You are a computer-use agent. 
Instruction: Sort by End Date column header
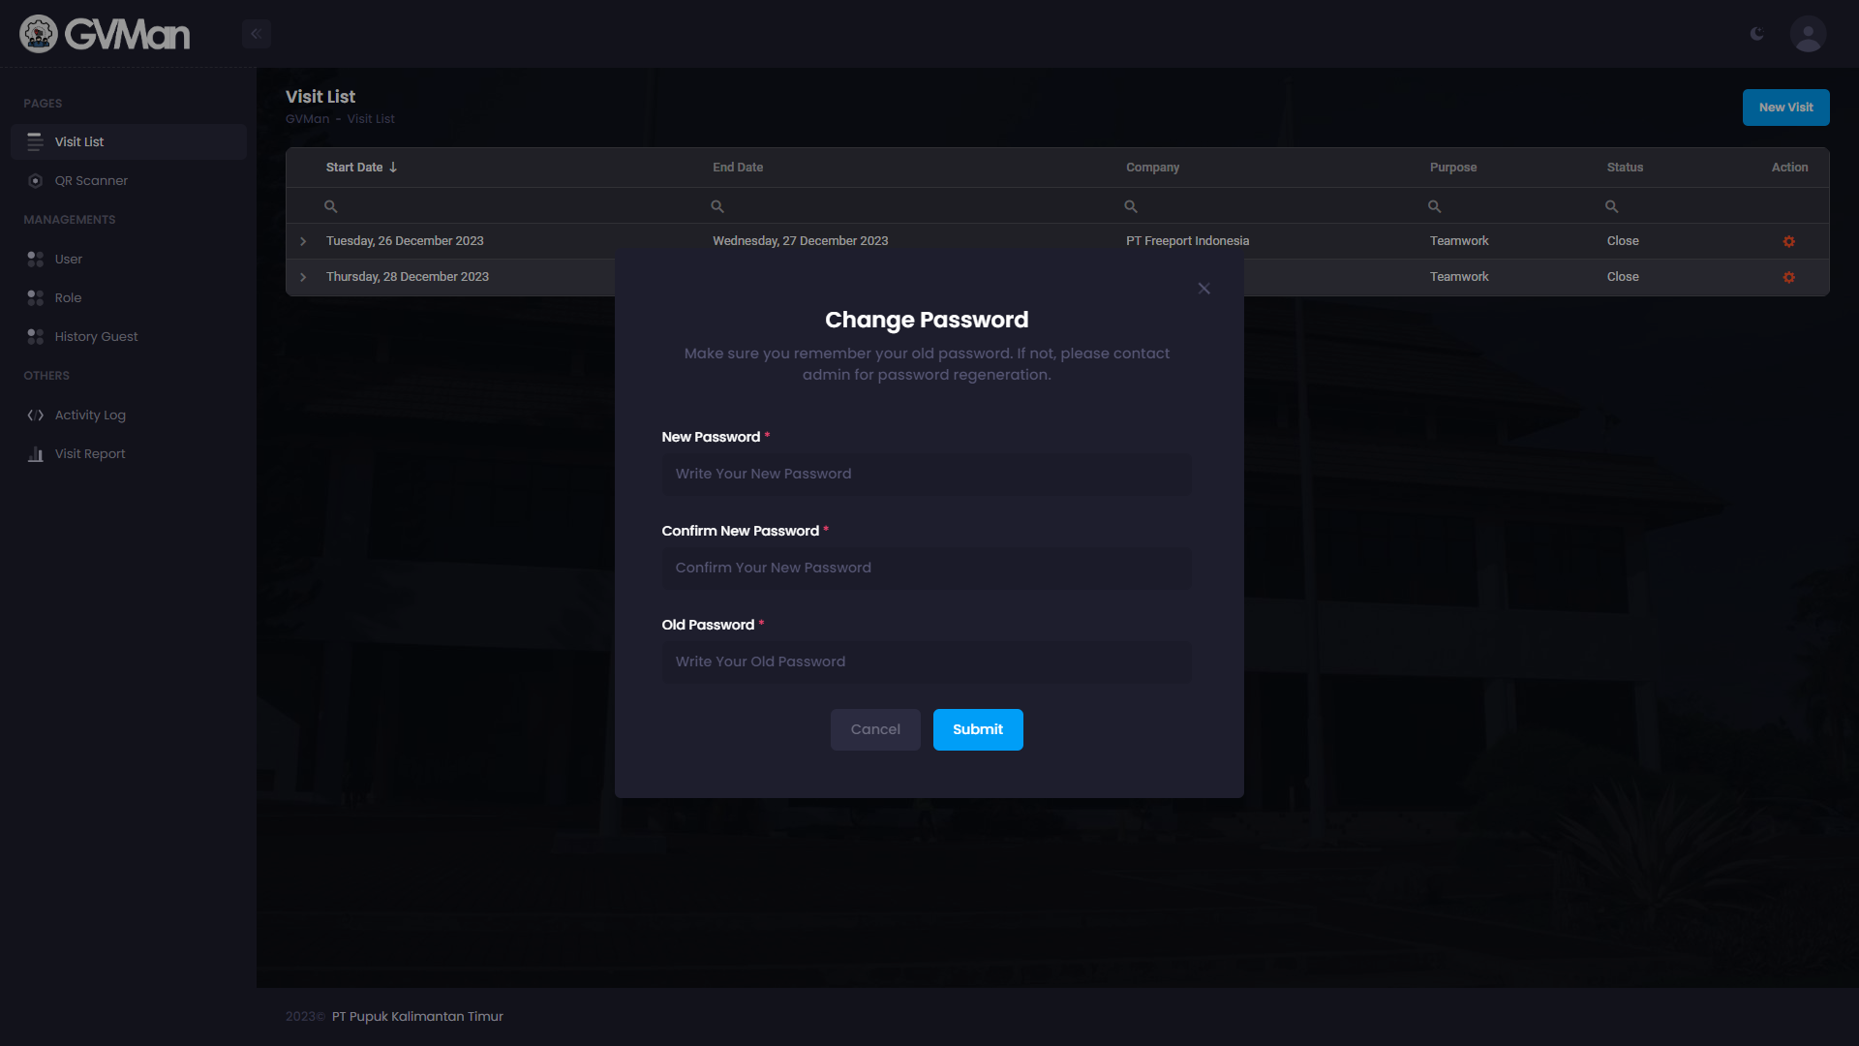click(738, 168)
